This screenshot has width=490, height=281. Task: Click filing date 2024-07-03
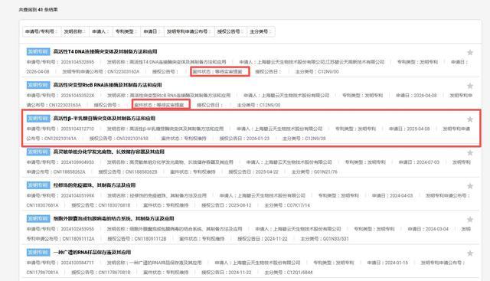[428, 162]
